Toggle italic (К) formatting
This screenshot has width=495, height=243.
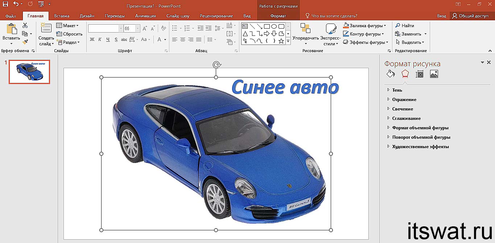click(99, 39)
